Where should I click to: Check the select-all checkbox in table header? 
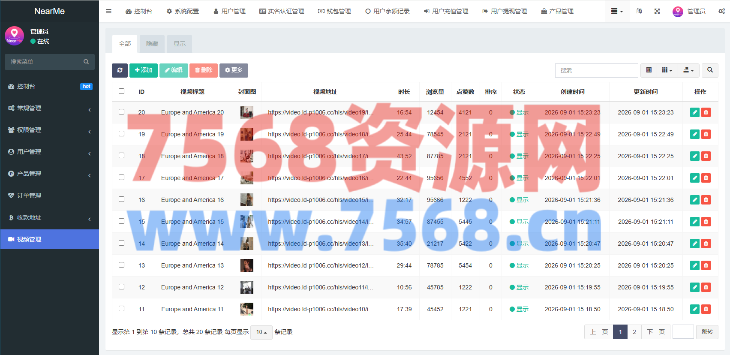[122, 91]
